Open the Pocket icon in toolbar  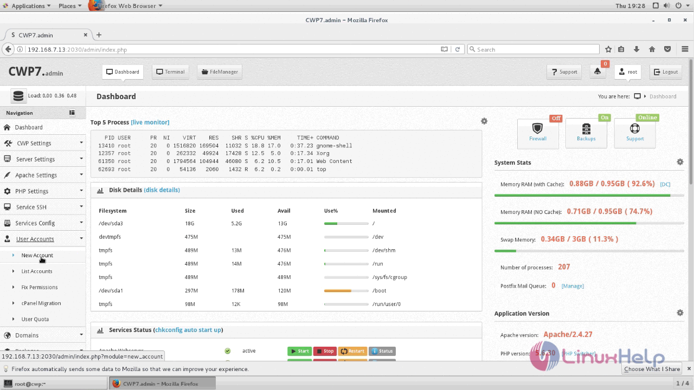click(667, 49)
